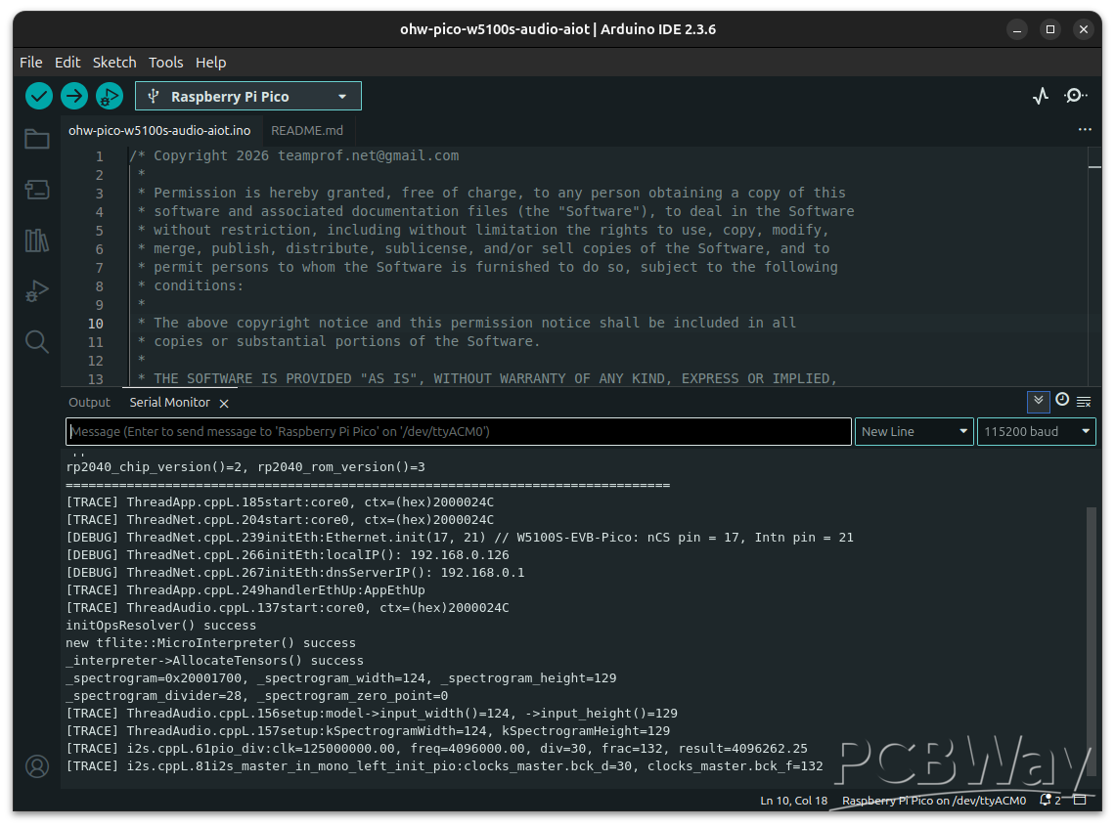Click the serial message input field
Image resolution: width=1115 pixels, height=827 pixels.
458,431
